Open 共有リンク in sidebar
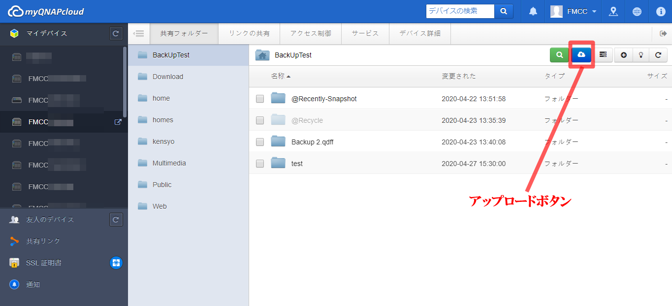672x306 pixels. (43, 241)
